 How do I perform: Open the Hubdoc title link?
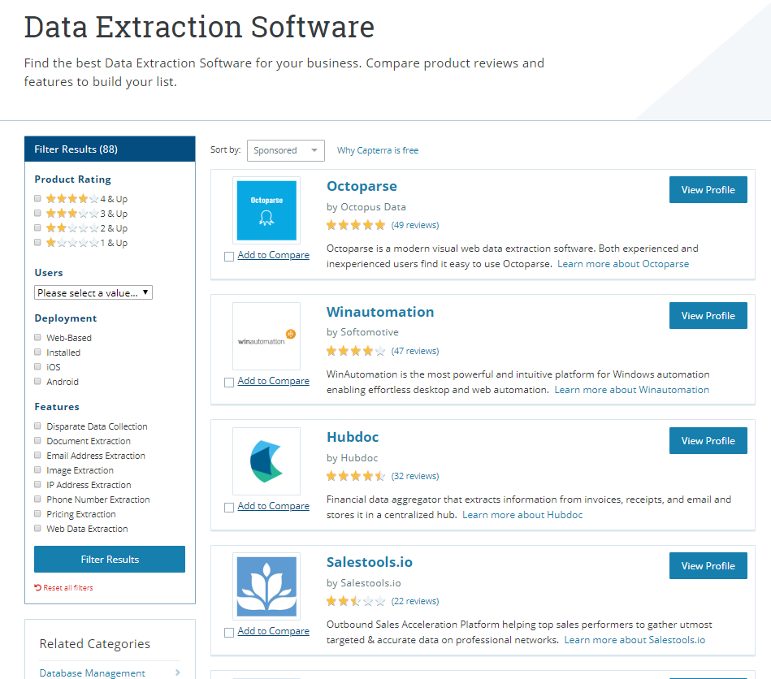(353, 437)
